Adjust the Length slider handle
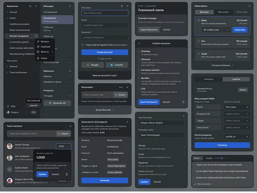257x193 pixels. point(222,158)
